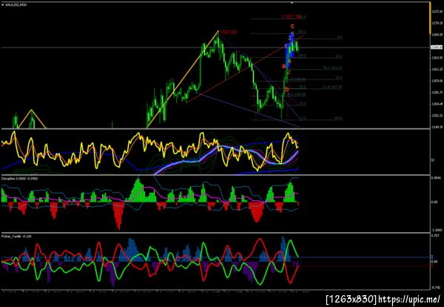Select the Fibonacci 38.2 1161.22 level label

(x=333, y=68)
